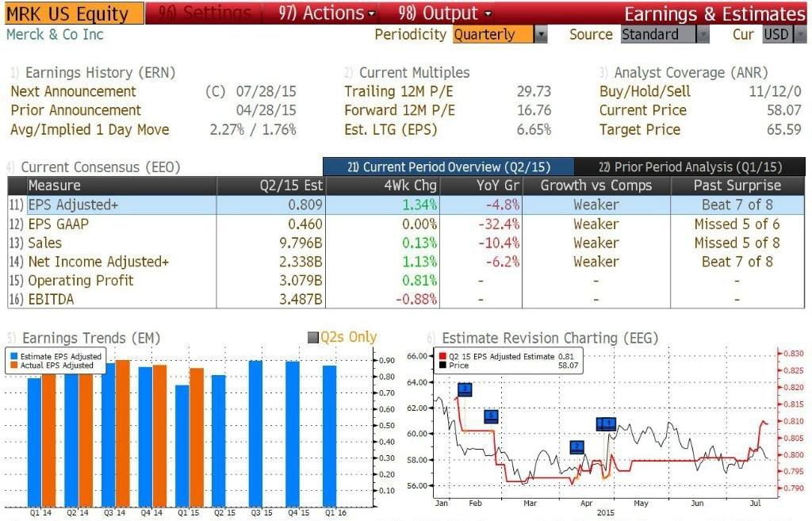The image size is (812, 521).
Task: Select the EPS GAAP measure
Action: pos(59,224)
